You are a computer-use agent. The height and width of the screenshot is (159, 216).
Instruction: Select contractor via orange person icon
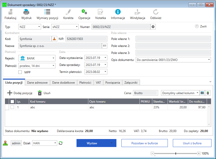pos(54,39)
